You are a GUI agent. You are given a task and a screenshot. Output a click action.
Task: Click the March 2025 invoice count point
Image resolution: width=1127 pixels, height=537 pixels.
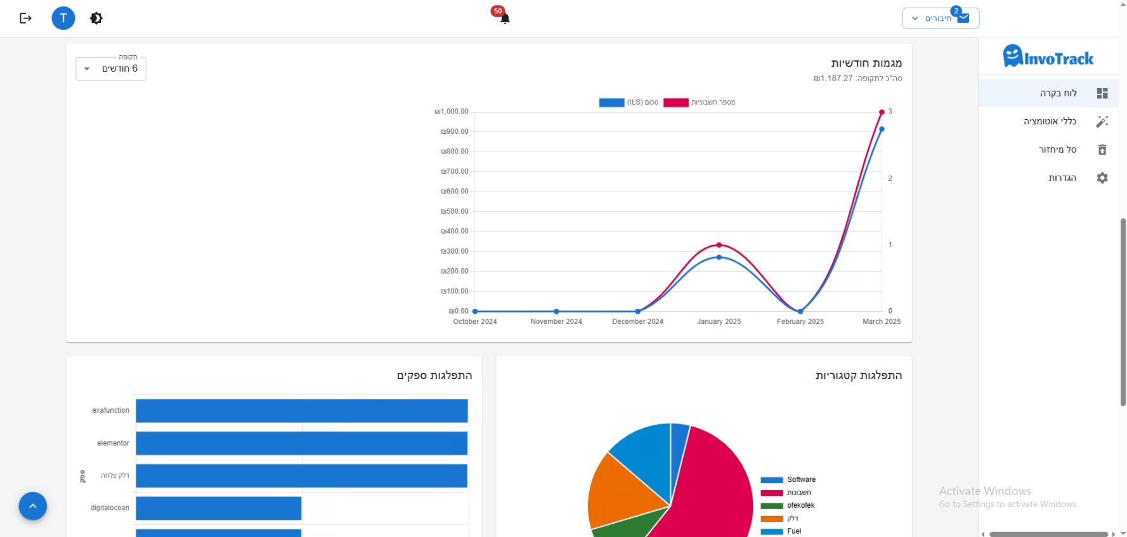(882, 112)
